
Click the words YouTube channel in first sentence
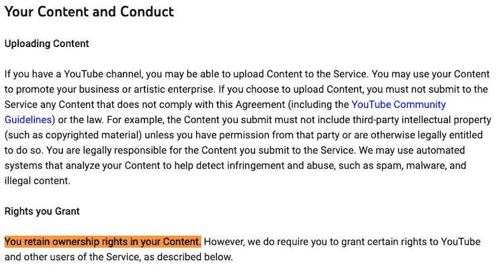103,74
